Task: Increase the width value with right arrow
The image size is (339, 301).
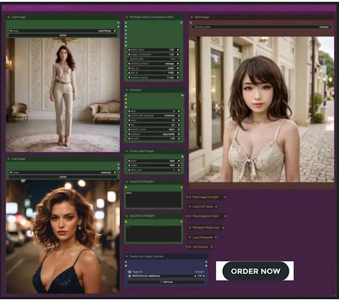Action: point(180,161)
